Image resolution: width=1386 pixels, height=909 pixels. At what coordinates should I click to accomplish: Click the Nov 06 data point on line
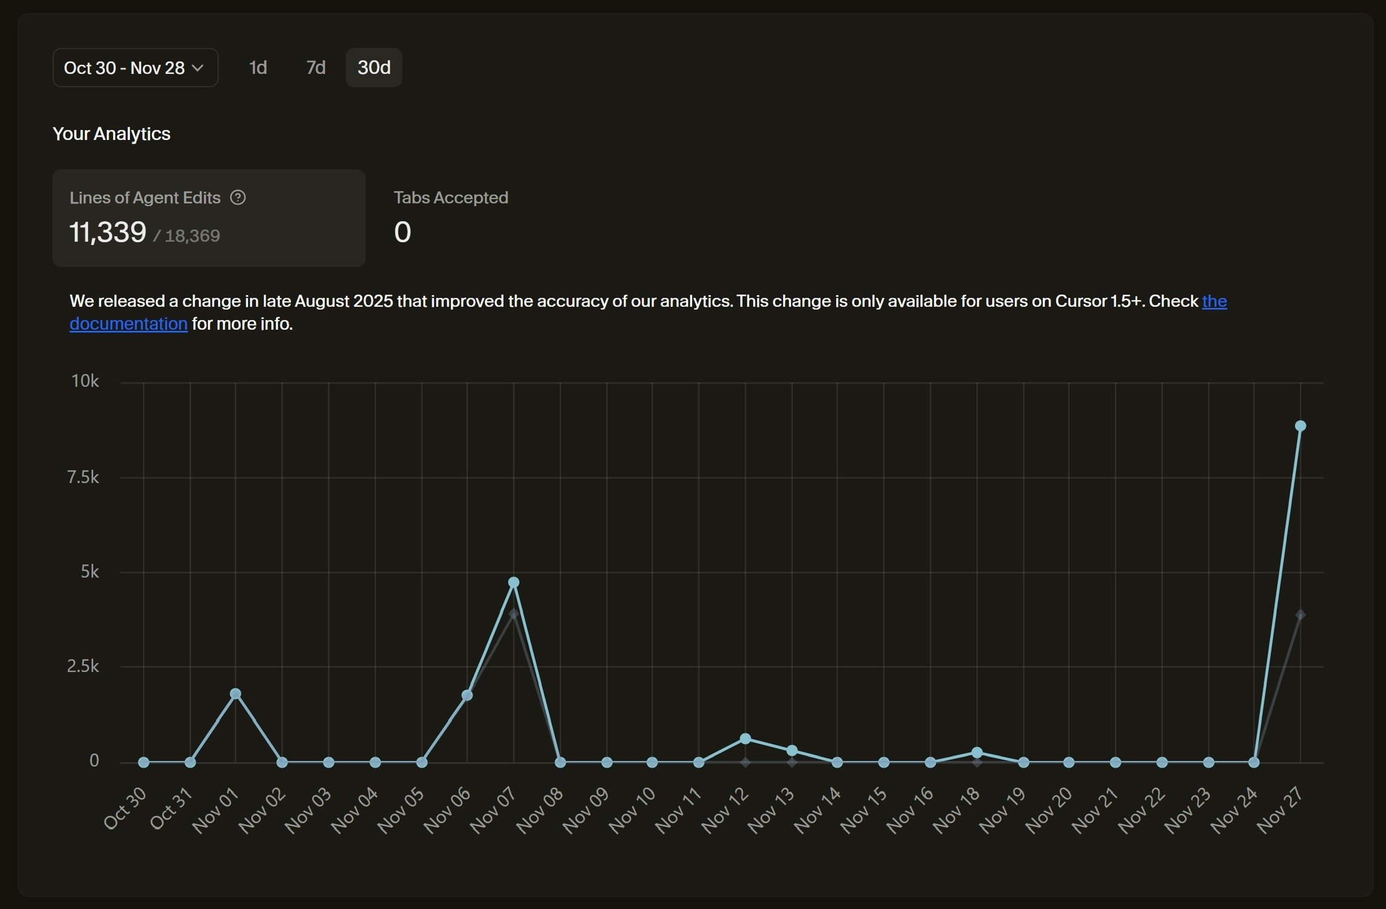467,695
